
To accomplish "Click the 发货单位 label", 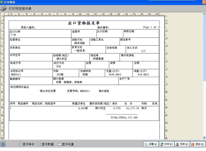I will point(15,48).
